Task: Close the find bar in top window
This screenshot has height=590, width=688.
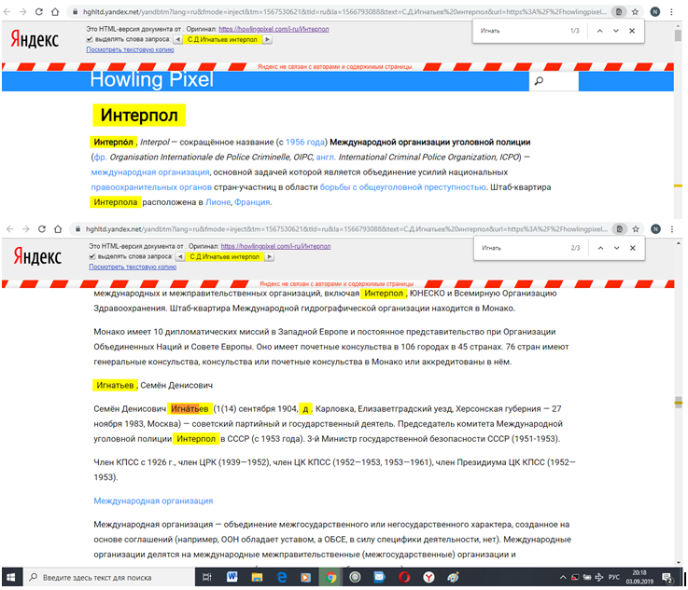Action: tap(632, 31)
